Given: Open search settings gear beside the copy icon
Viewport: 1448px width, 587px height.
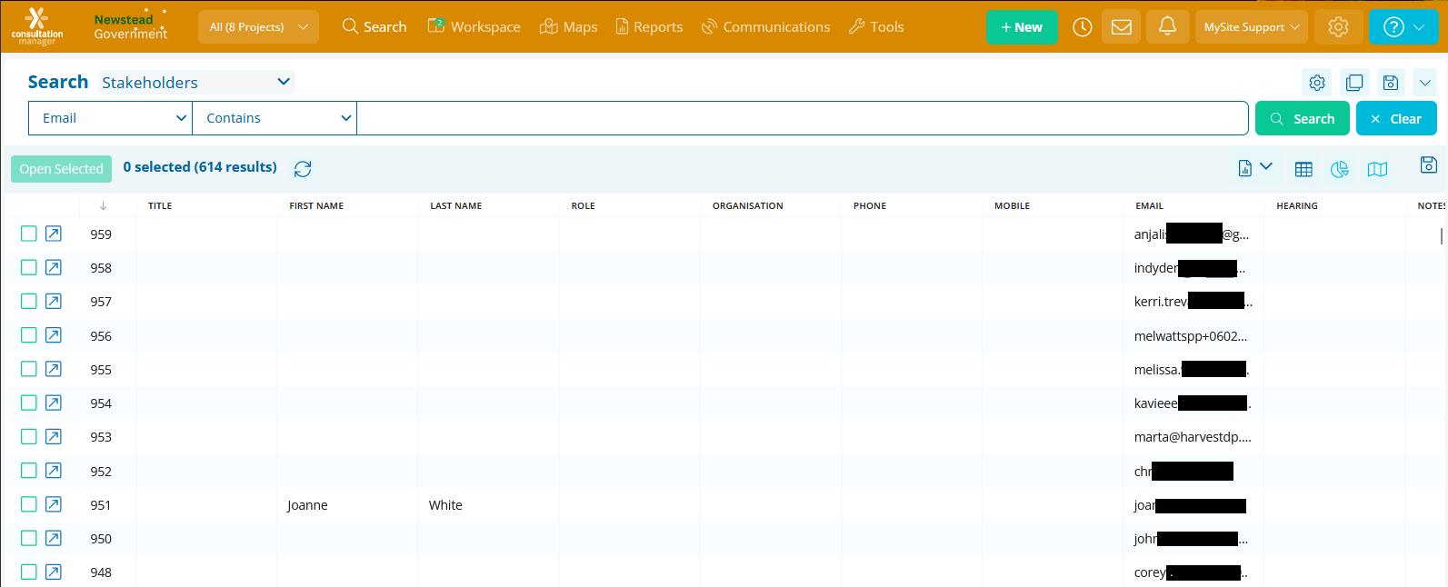Looking at the screenshot, I should click(1317, 83).
